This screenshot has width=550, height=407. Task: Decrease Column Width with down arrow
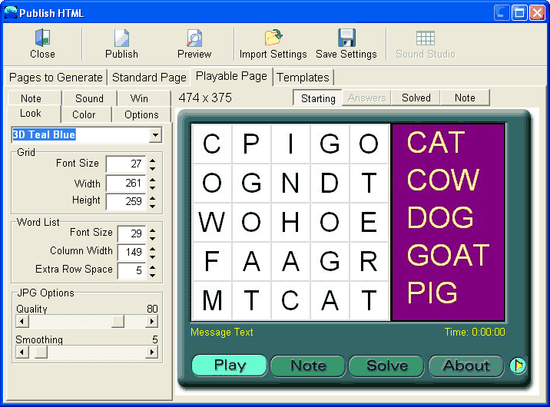(x=152, y=256)
